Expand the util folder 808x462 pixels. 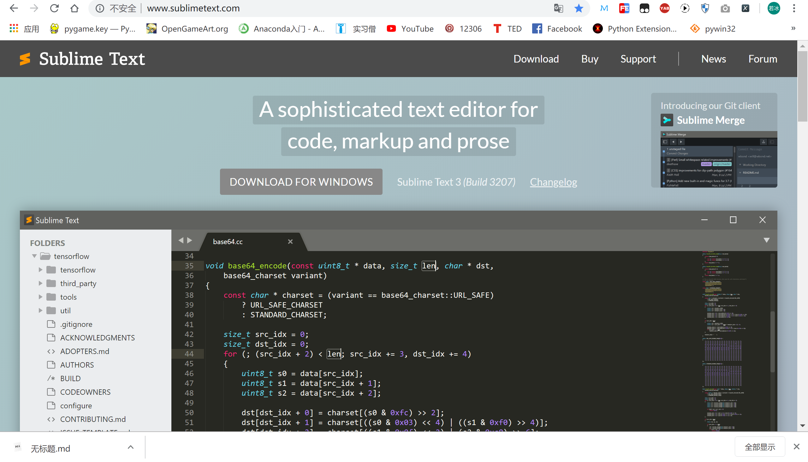(x=41, y=311)
